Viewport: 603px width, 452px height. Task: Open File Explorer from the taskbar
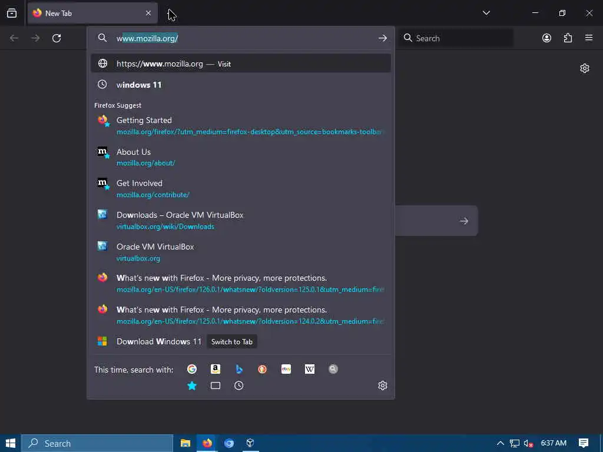185,443
